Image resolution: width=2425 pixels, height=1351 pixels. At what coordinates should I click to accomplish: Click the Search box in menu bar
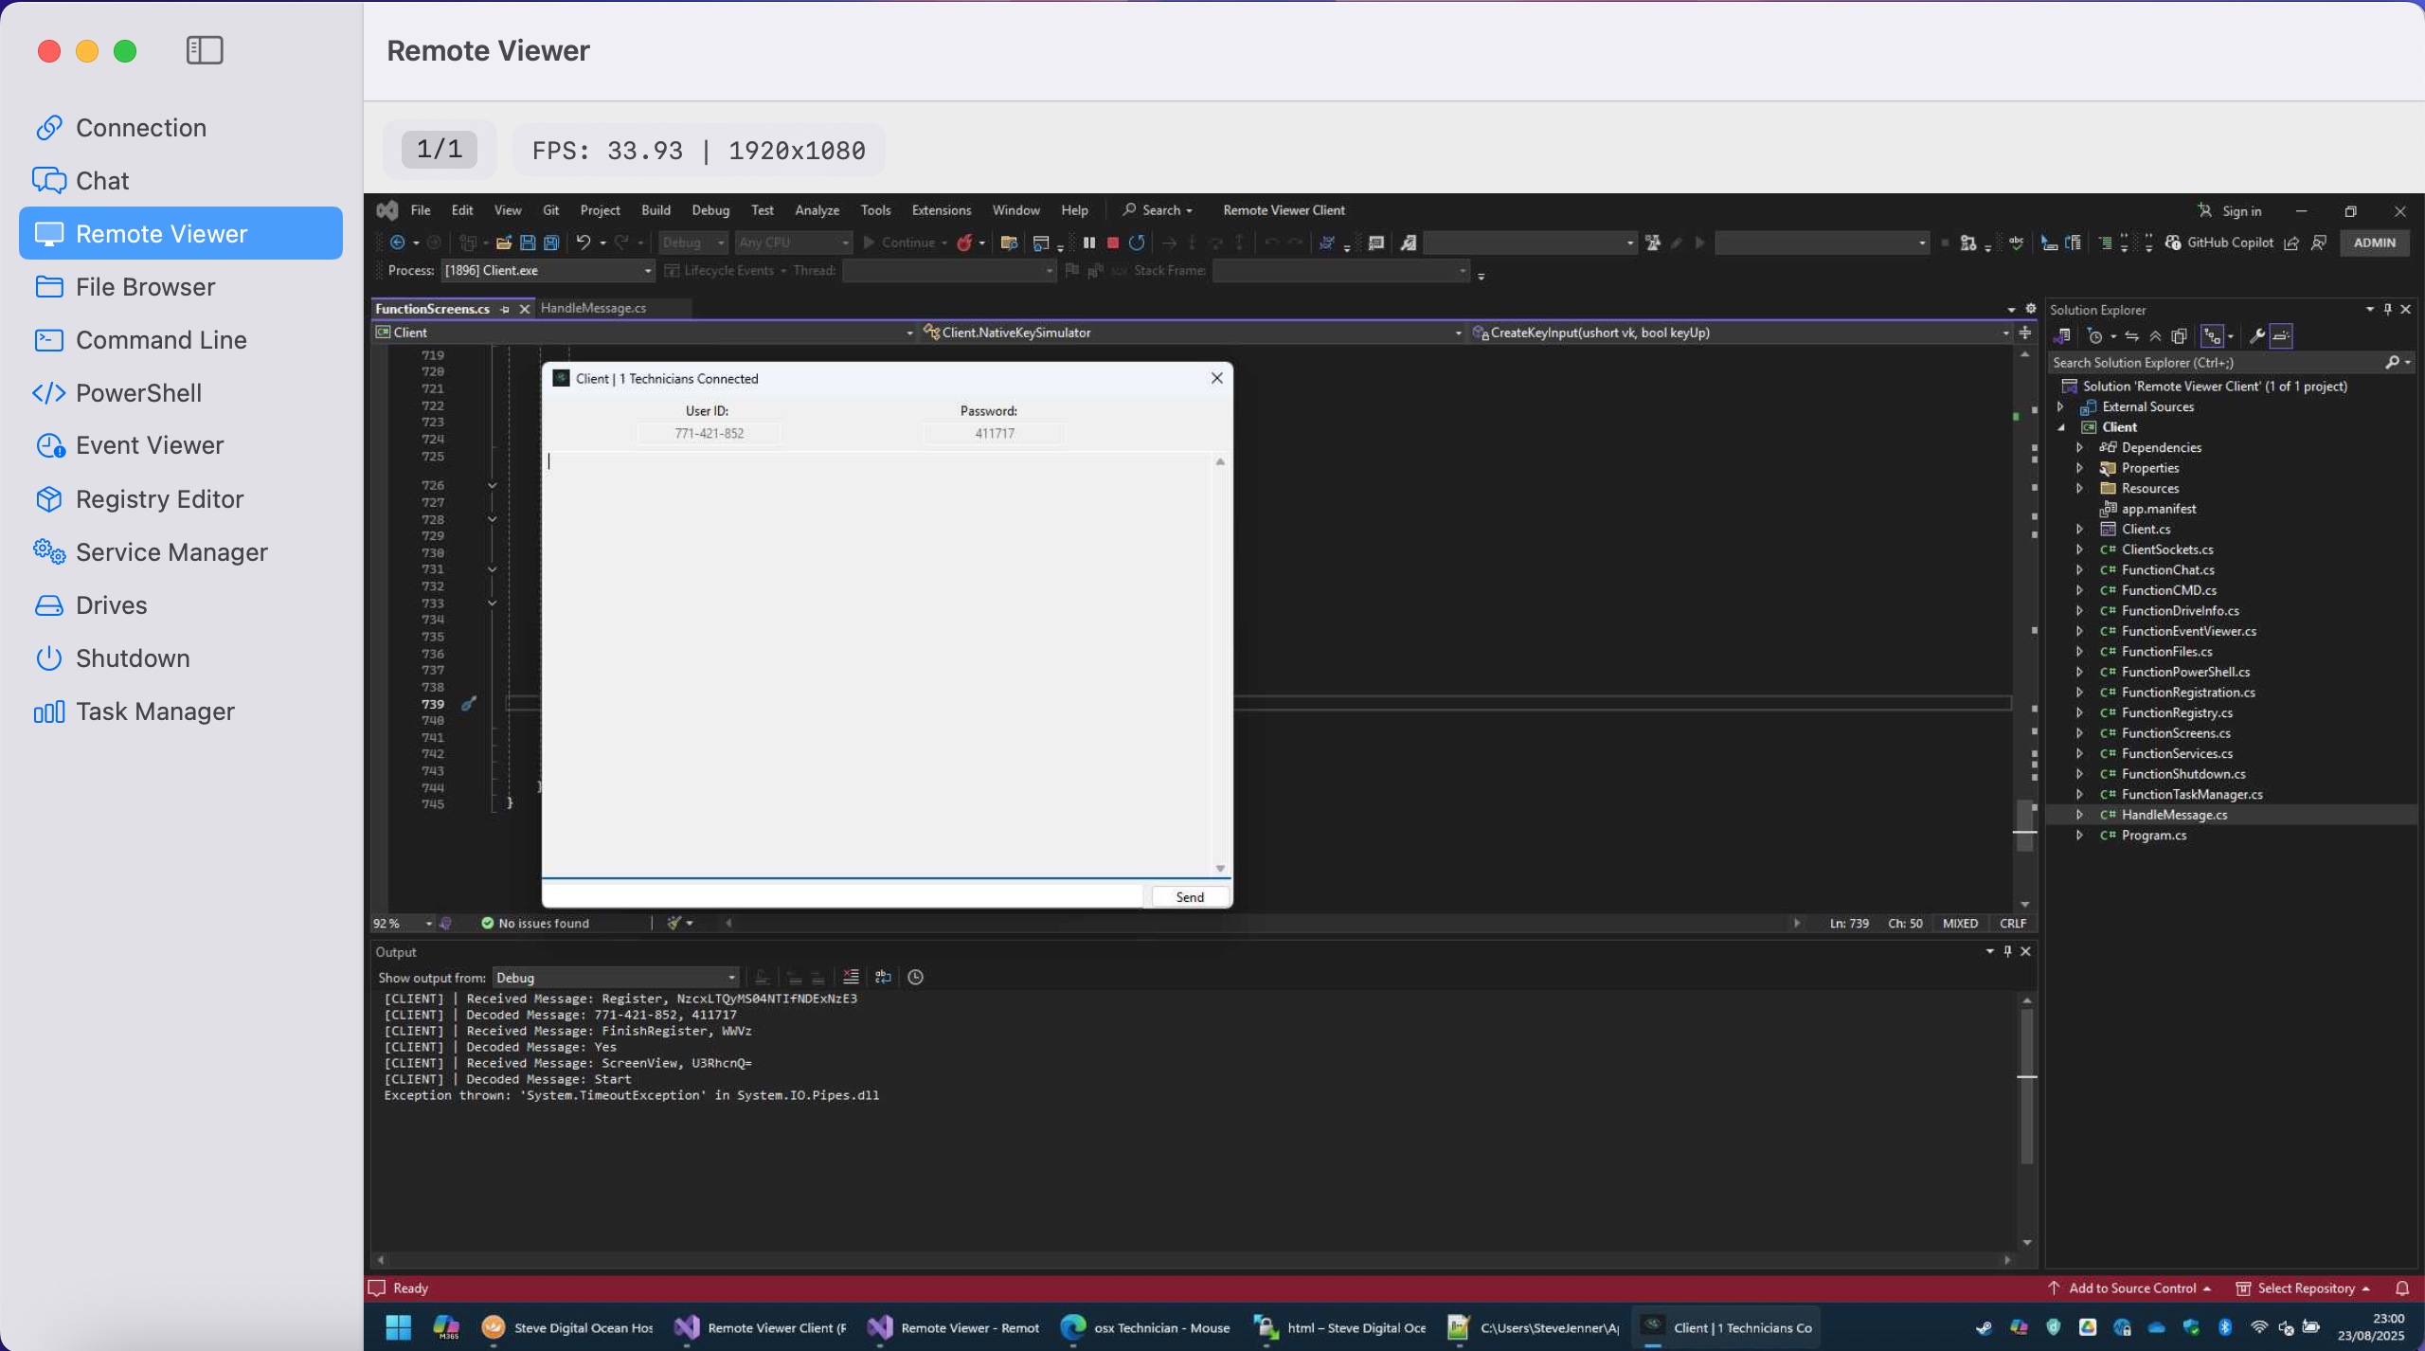(x=1157, y=210)
